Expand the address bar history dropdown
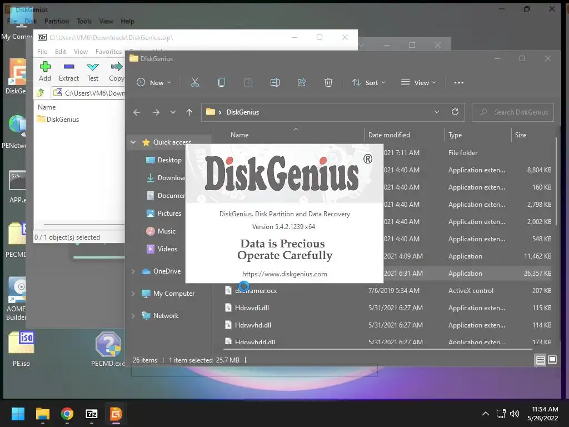The image size is (569, 427). point(437,112)
